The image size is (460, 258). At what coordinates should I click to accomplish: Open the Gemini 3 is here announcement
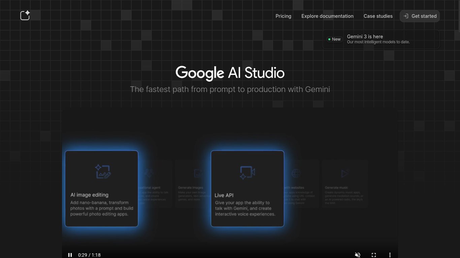click(381, 39)
